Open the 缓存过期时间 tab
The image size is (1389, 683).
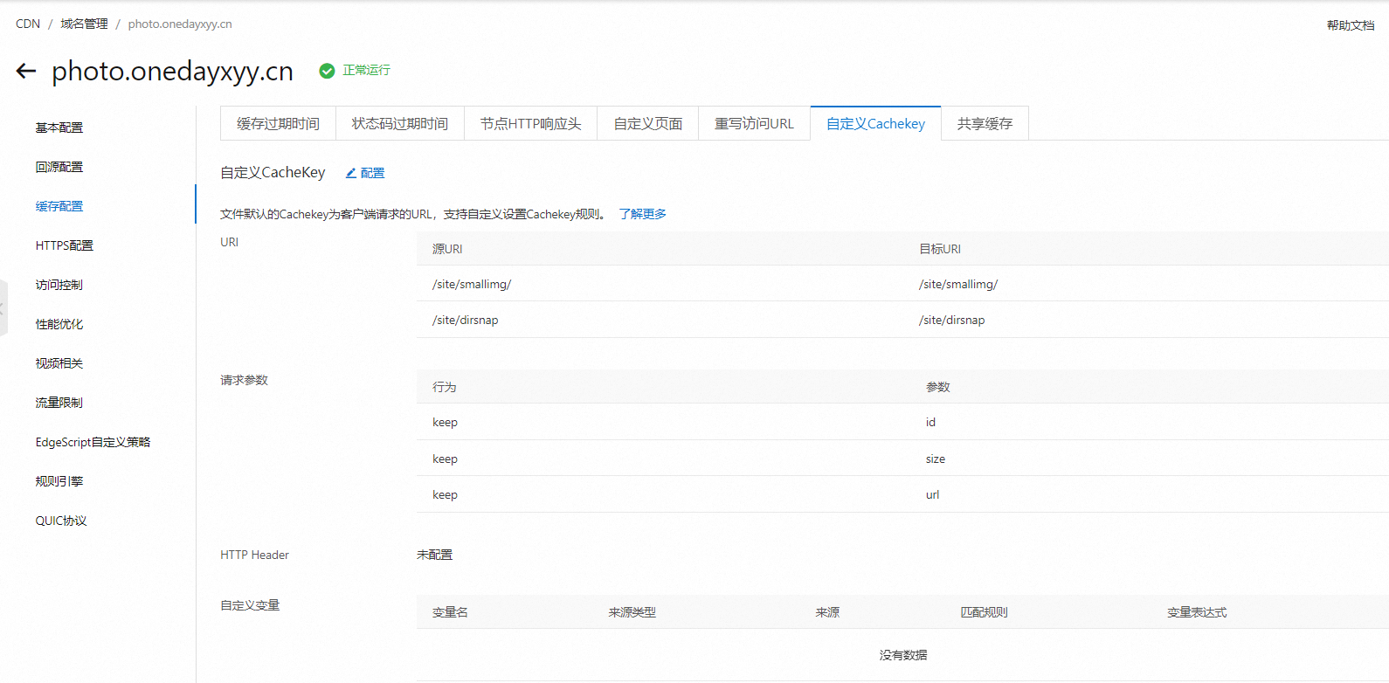tap(278, 123)
